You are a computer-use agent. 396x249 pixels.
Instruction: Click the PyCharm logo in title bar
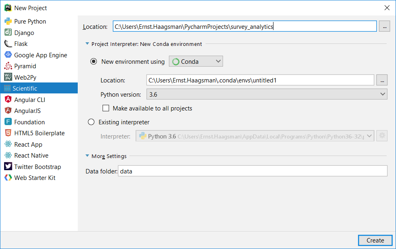pos(8,8)
